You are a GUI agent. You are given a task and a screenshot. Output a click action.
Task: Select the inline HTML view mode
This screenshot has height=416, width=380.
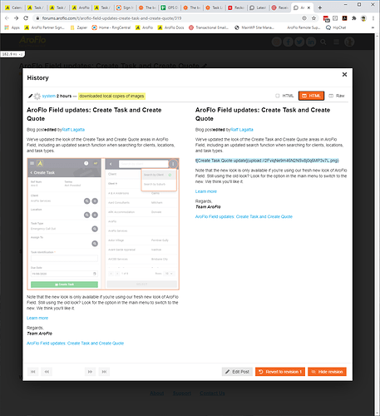[x=284, y=96]
